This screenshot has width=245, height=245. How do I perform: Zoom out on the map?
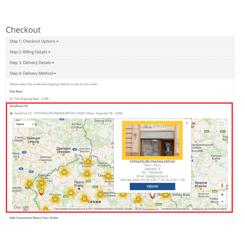click(x=222, y=202)
